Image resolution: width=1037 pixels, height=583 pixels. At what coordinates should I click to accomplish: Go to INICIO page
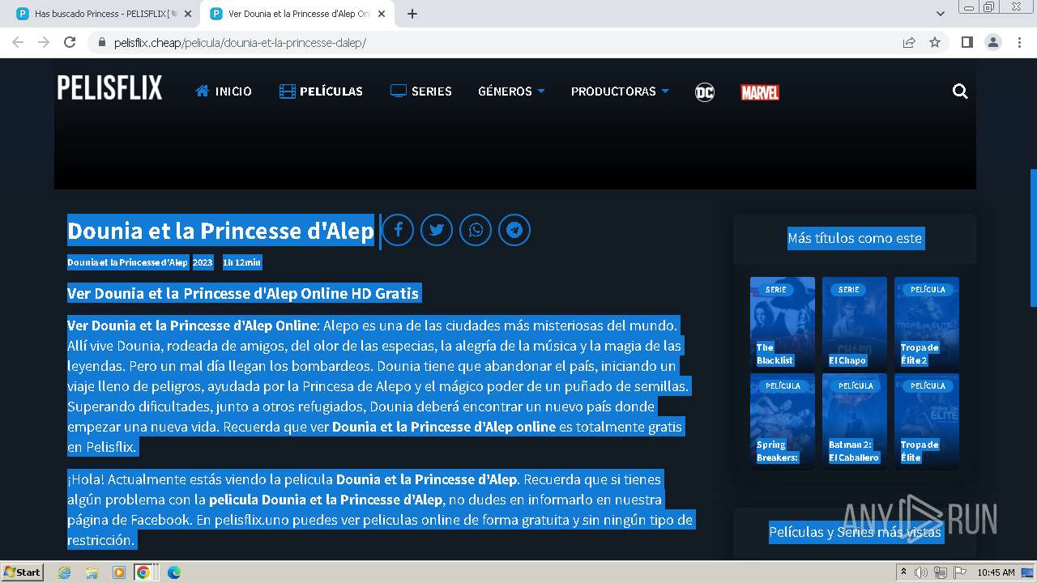[x=224, y=91]
